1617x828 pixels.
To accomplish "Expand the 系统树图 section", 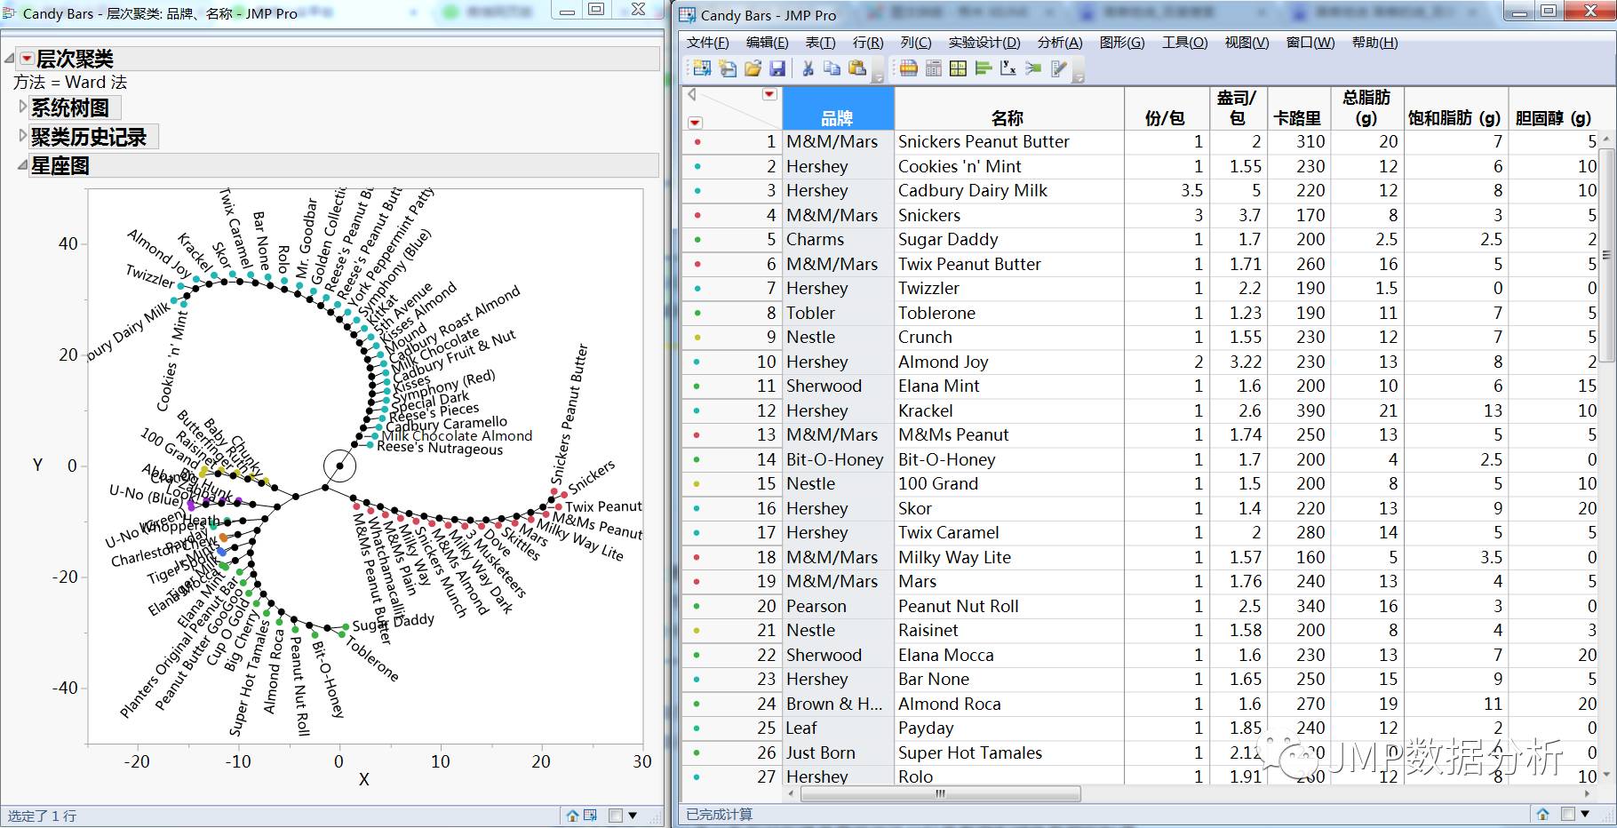I will [x=23, y=107].
